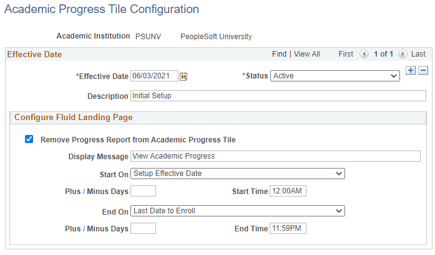Click the Start On Plus / Minus Days box
Image resolution: width=435 pixels, height=255 pixels.
pyautogui.click(x=143, y=191)
